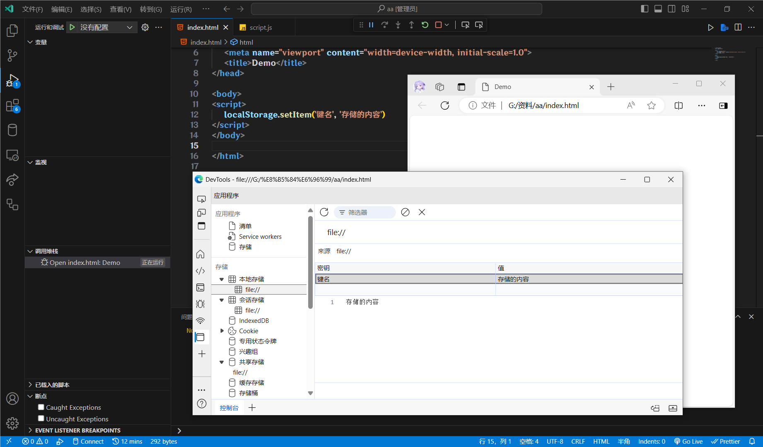Toggle bottom panel layout button in title bar
This screenshot has width=763, height=447.
coord(658,9)
